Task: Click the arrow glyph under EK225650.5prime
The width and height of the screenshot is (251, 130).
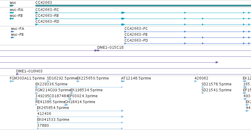Action: tap(78, 81)
